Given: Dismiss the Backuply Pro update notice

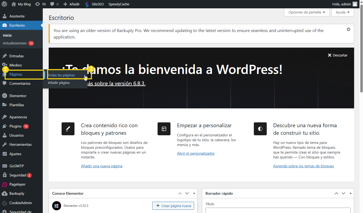Looking at the screenshot, I should (x=348, y=29).
